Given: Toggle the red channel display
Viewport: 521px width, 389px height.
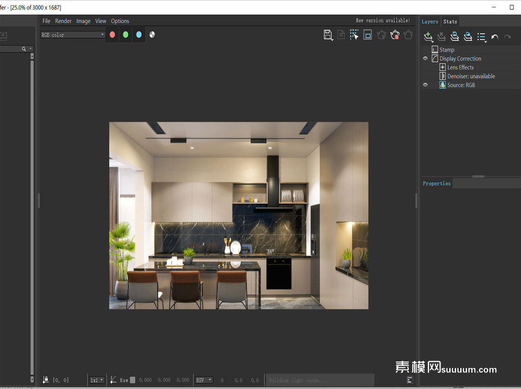Looking at the screenshot, I should click(112, 35).
